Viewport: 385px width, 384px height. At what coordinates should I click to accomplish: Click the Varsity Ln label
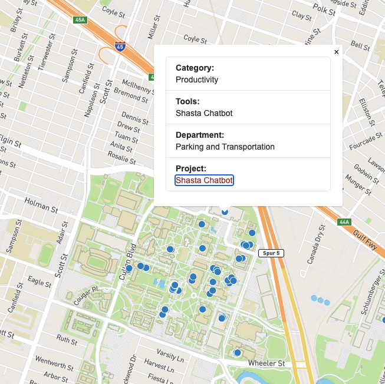[170, 356]
